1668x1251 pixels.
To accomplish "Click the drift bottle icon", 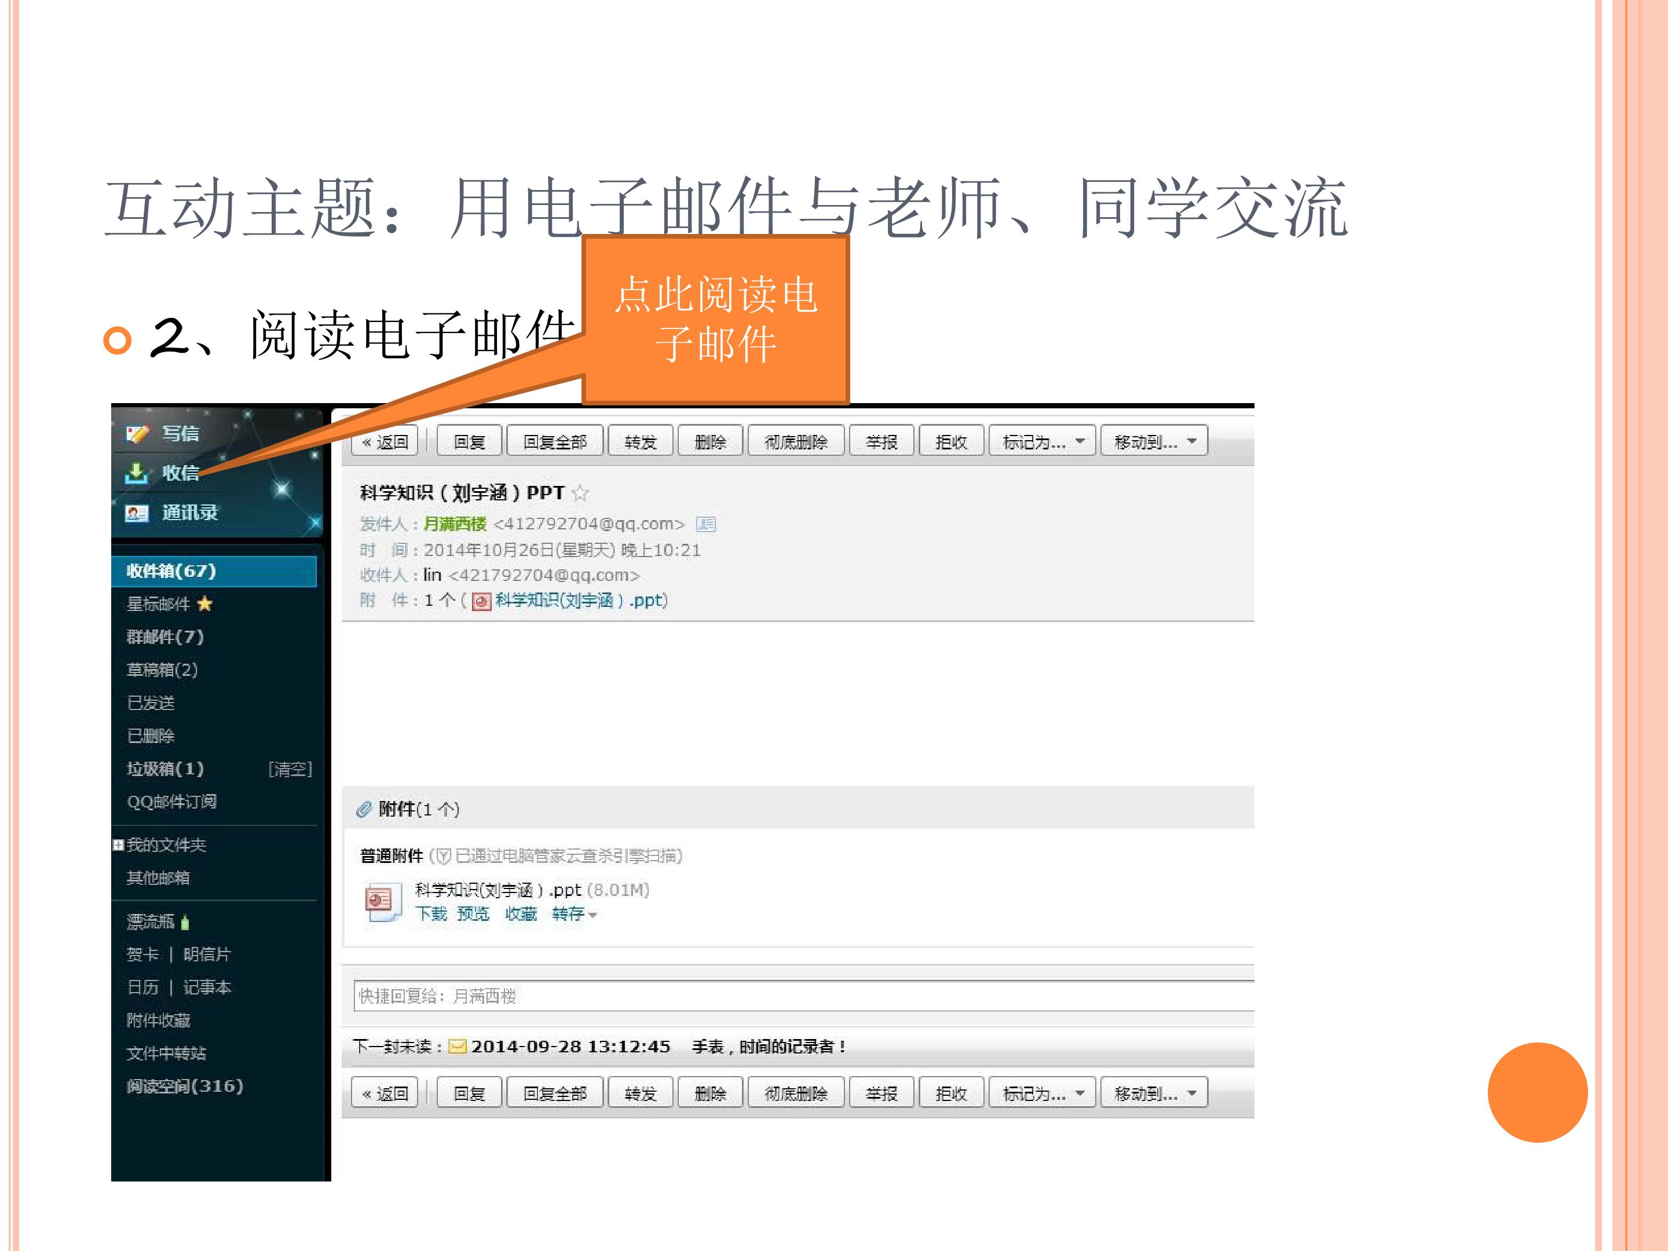I will coord(185,921).
